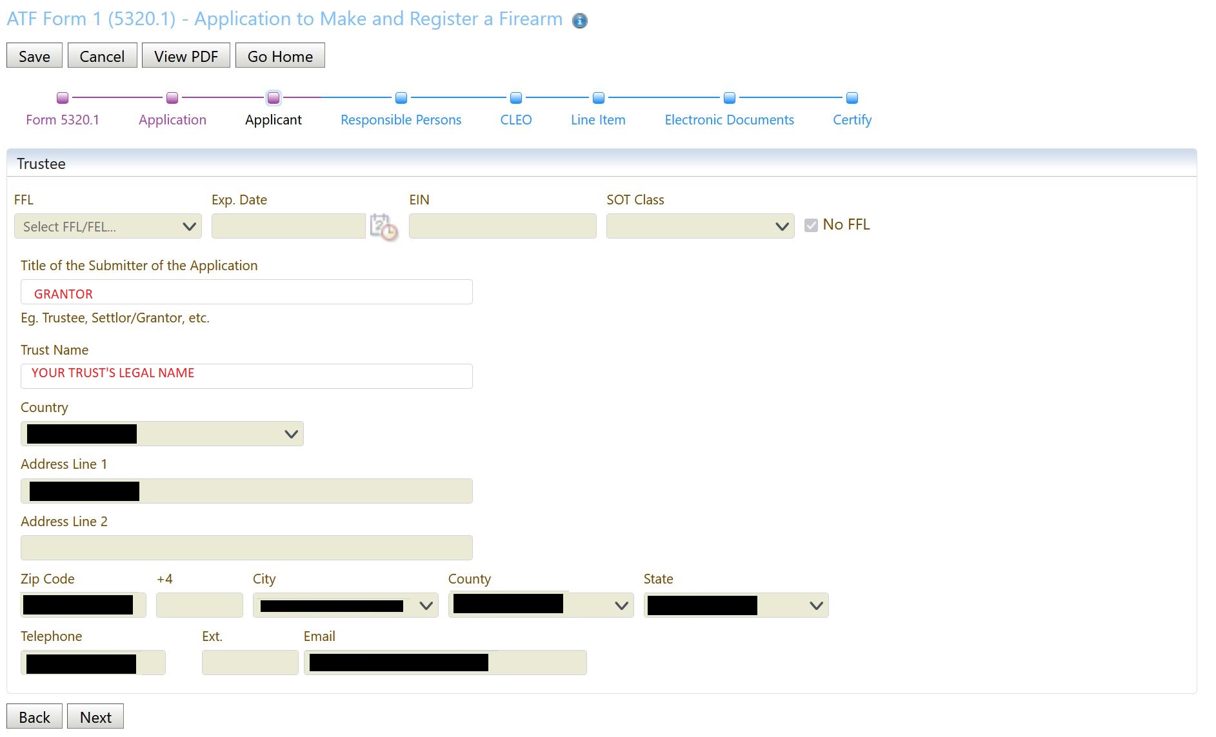Click the Title of the Submitter field

246,292
